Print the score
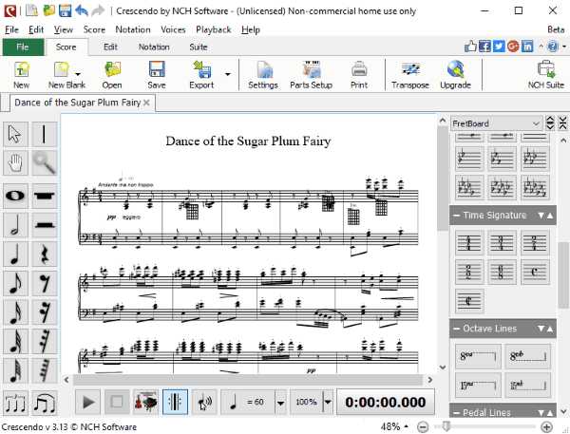This screenshot has height=434, width=570. (x=359, y=74)
